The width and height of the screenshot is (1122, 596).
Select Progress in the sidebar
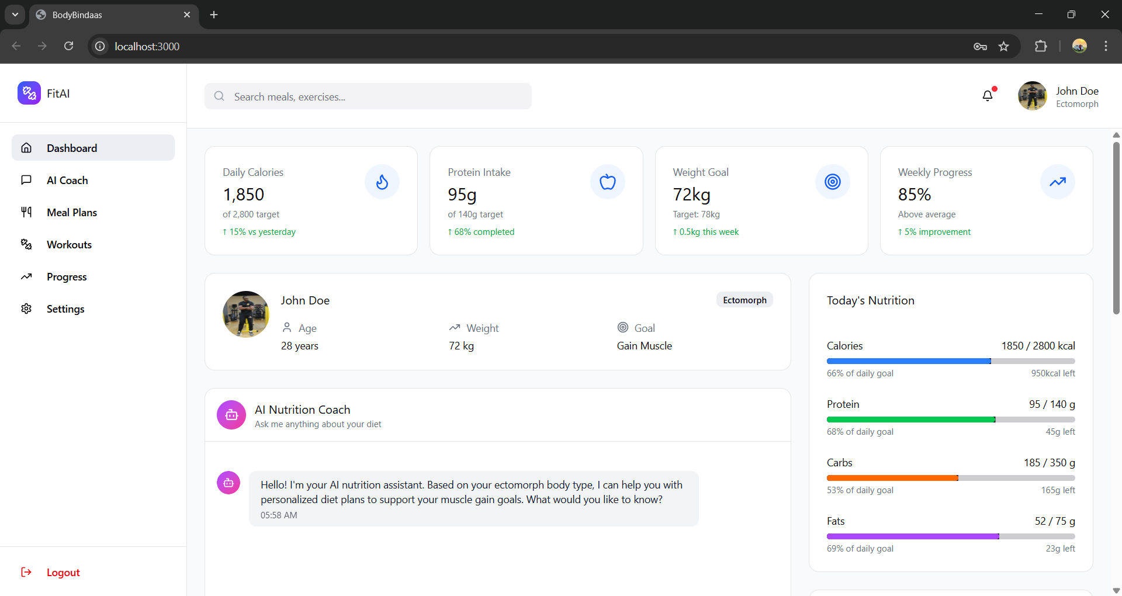[x=93, y=276]
